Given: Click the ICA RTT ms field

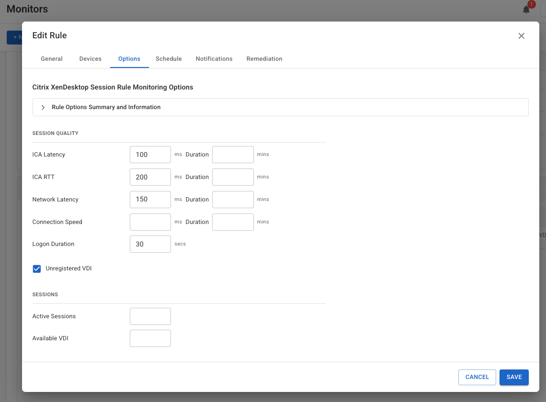Looking at the screenshot, I should pyautogui.click(x=150, y=177).
